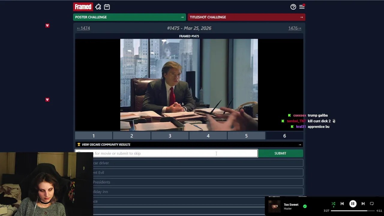Skip to previous track
Screen dimensions: 384x216
coord(342,204)
